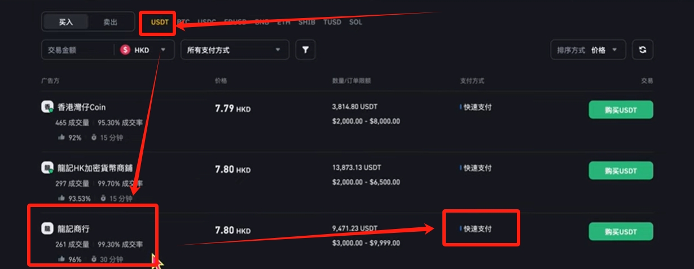Viewport: 694px width, 269px height.
Task: Select the SOL coin tab
Action: point(355,22)
